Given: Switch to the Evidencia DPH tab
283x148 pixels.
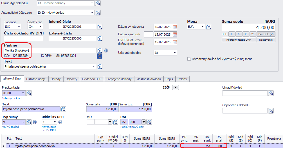Looking at the screenshot, I should (x=92, y=79).
